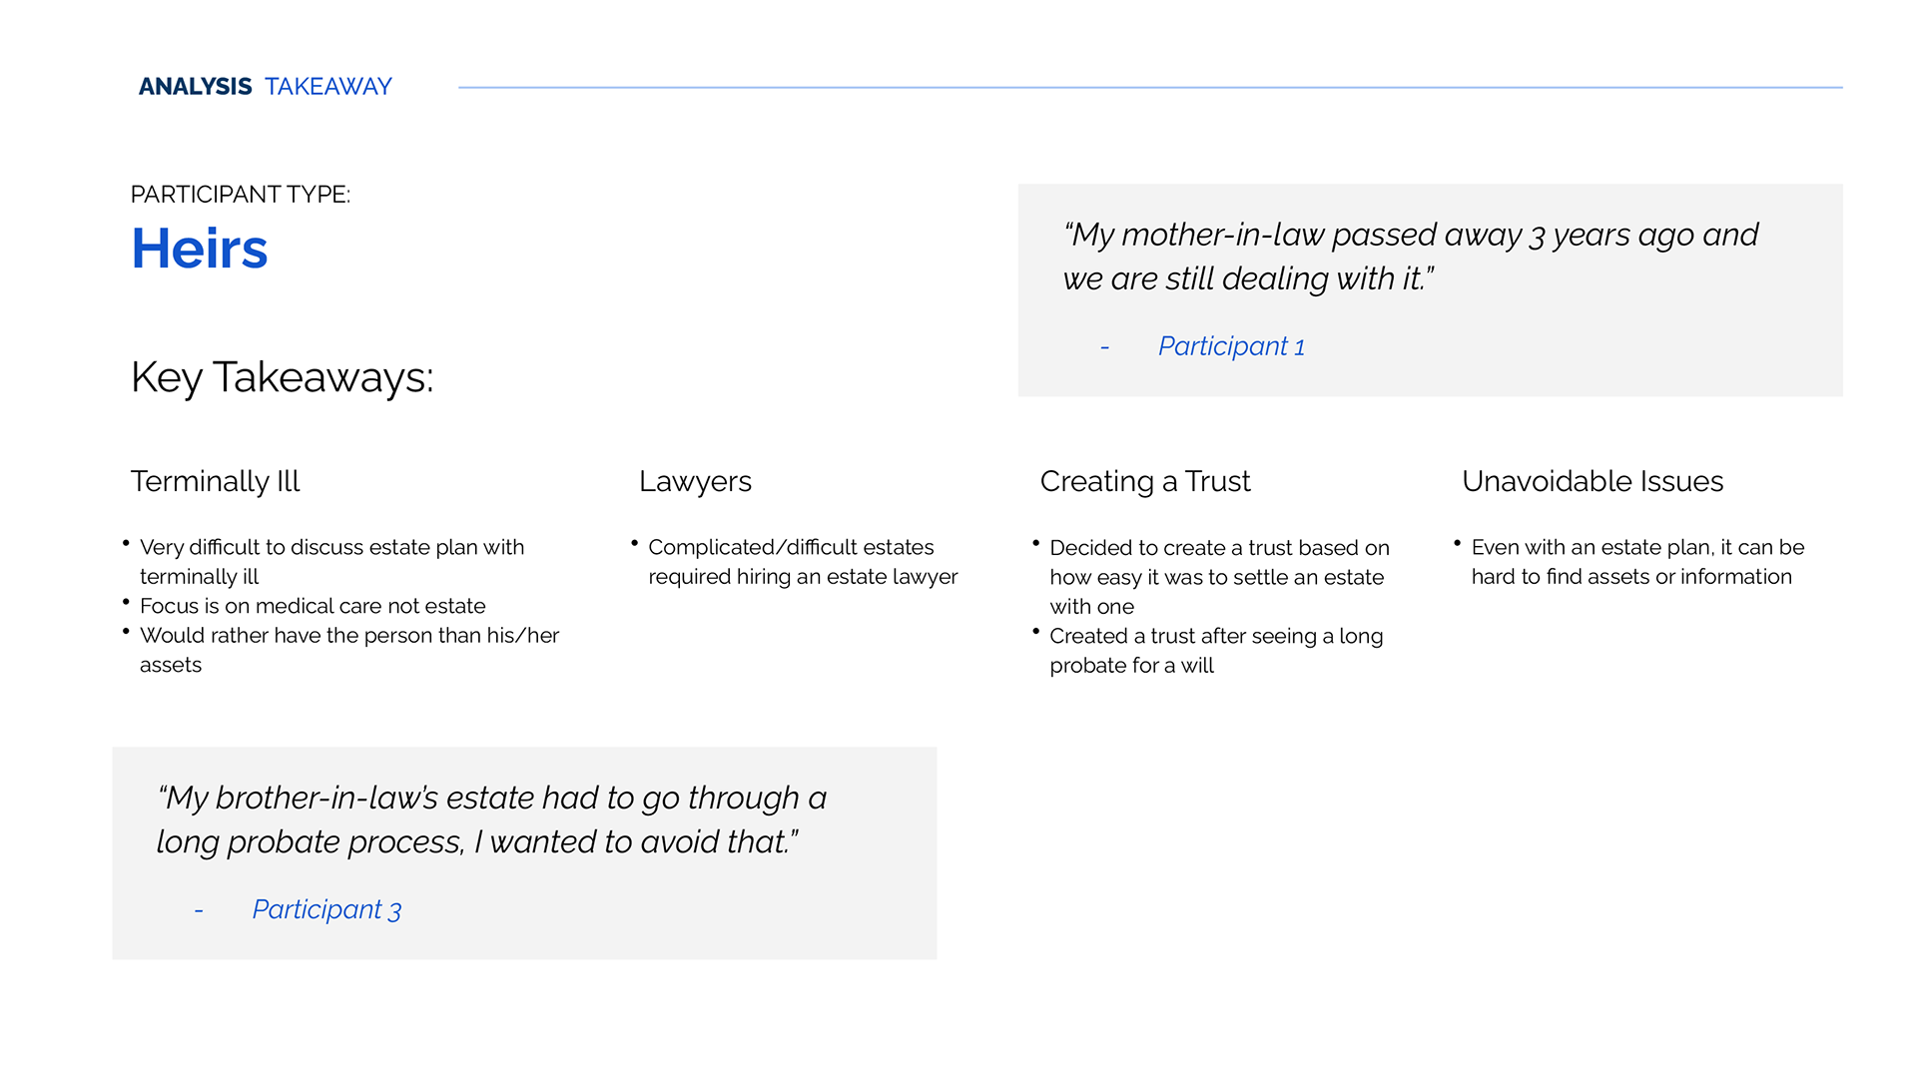Click the ANALYSIS header label
The image size is (1917, 1078).
tap(195, 87)
